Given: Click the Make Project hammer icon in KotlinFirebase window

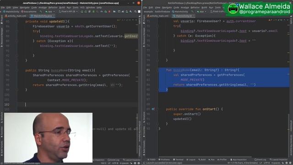Looking at the screenshot, I should click(192, 11).
